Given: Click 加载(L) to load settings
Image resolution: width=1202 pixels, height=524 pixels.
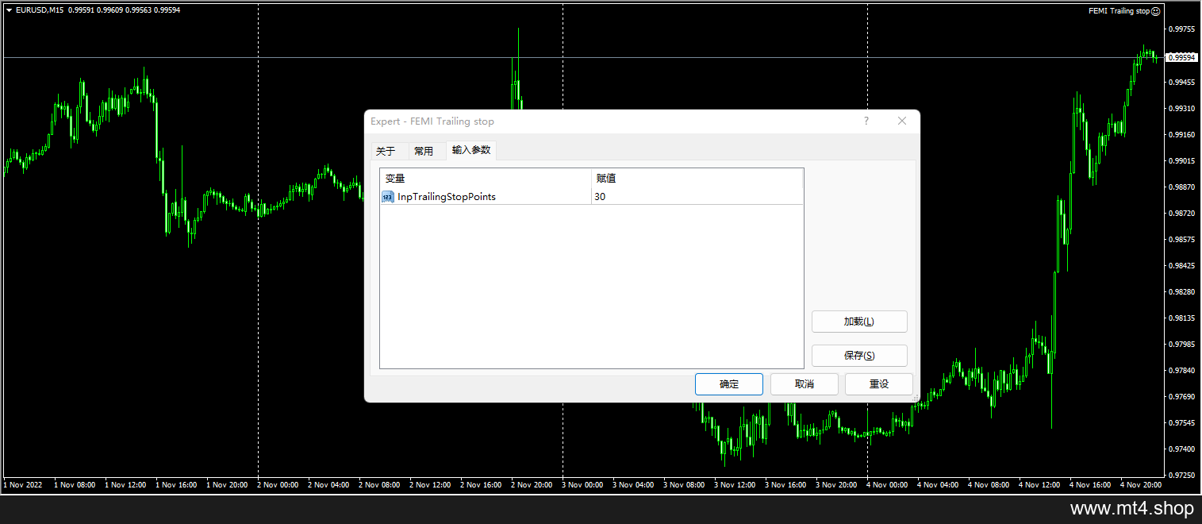Looking at the screenshot, I should [x=859, y=322].
